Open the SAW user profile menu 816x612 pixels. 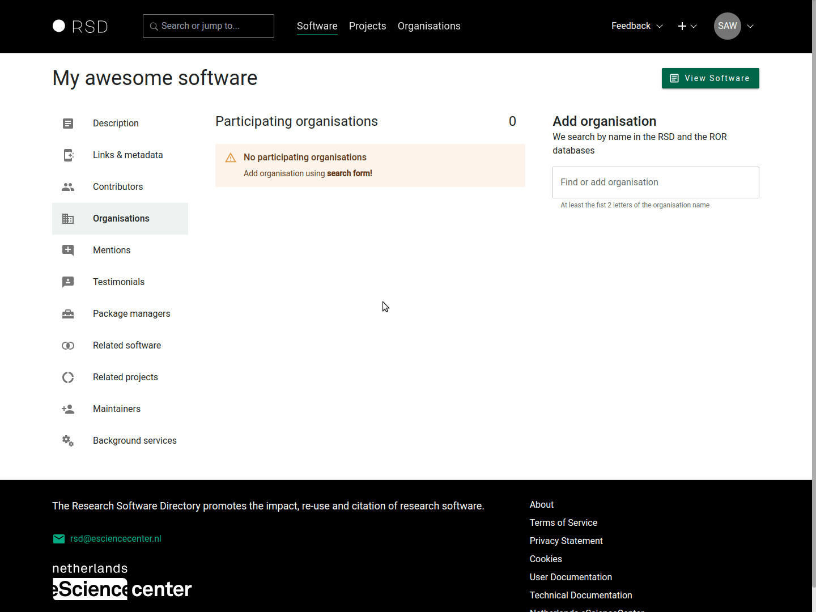(x=733, y=26)
